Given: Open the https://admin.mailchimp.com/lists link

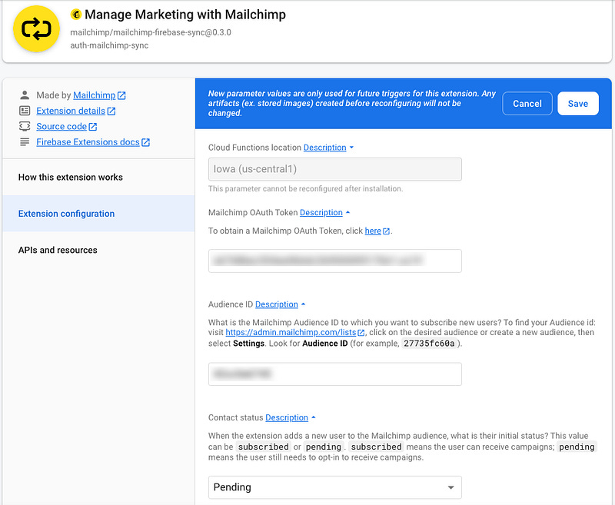Looking at the screenshot, I should click(291, 332).
